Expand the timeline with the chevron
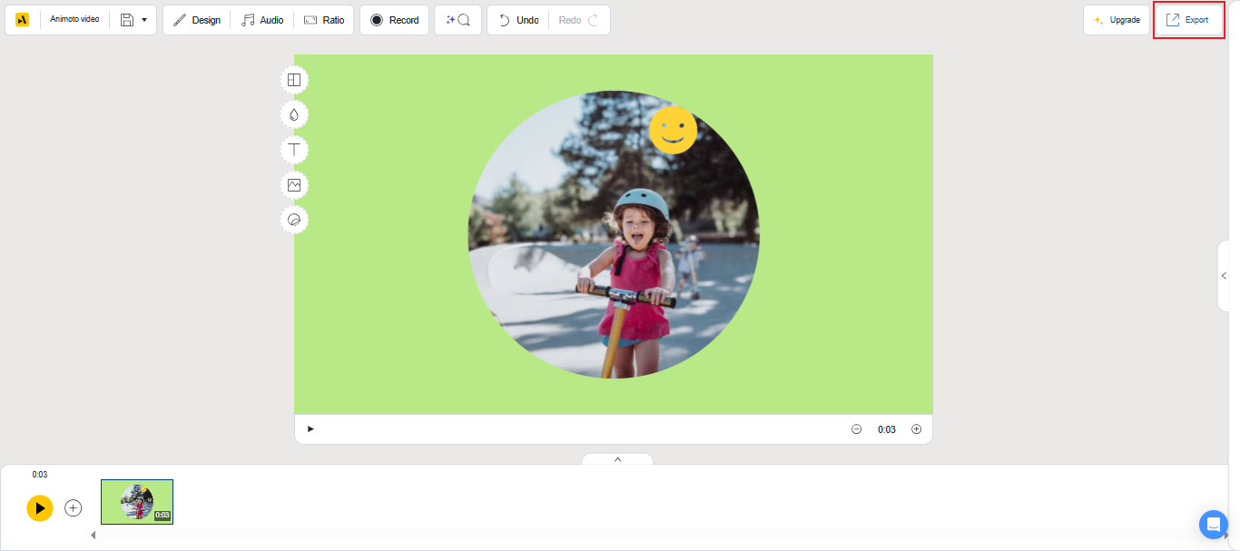1240x551 pixels. coord(617,458)
